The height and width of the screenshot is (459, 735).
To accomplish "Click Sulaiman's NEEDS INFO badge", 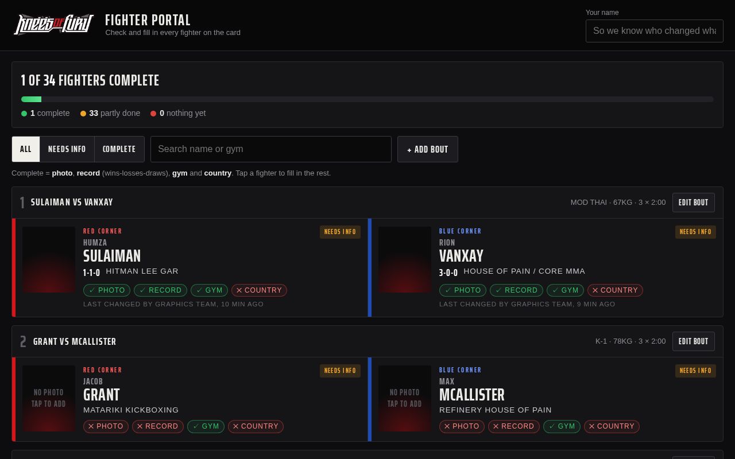I will click(x=340, y=232).
